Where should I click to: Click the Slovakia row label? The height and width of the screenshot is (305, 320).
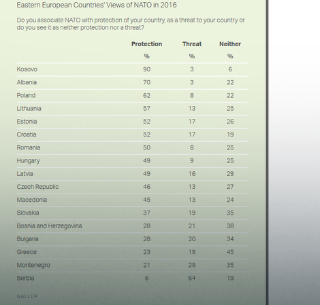coord(28,213)
